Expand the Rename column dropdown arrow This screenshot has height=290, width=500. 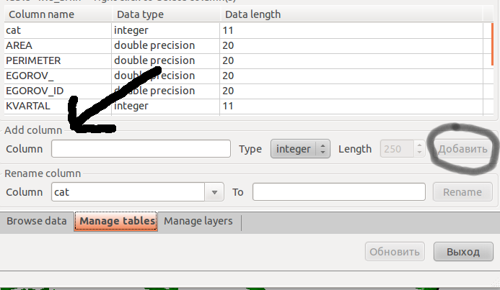(x=214, y=192)
